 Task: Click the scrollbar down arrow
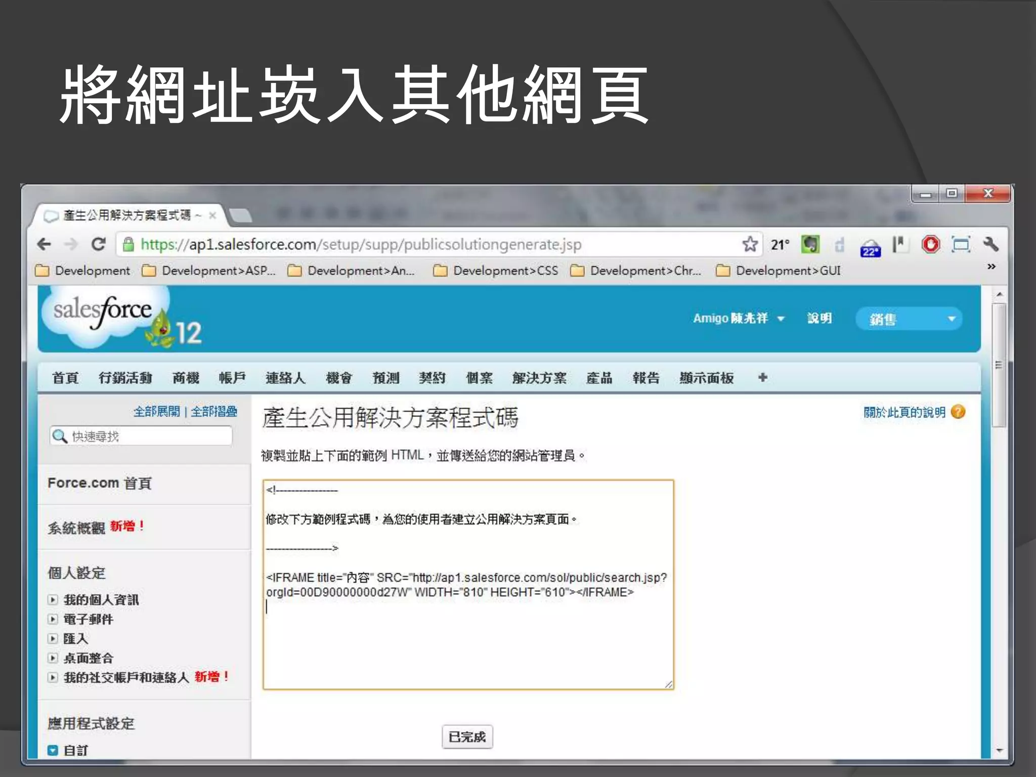(x=999, y=750)
